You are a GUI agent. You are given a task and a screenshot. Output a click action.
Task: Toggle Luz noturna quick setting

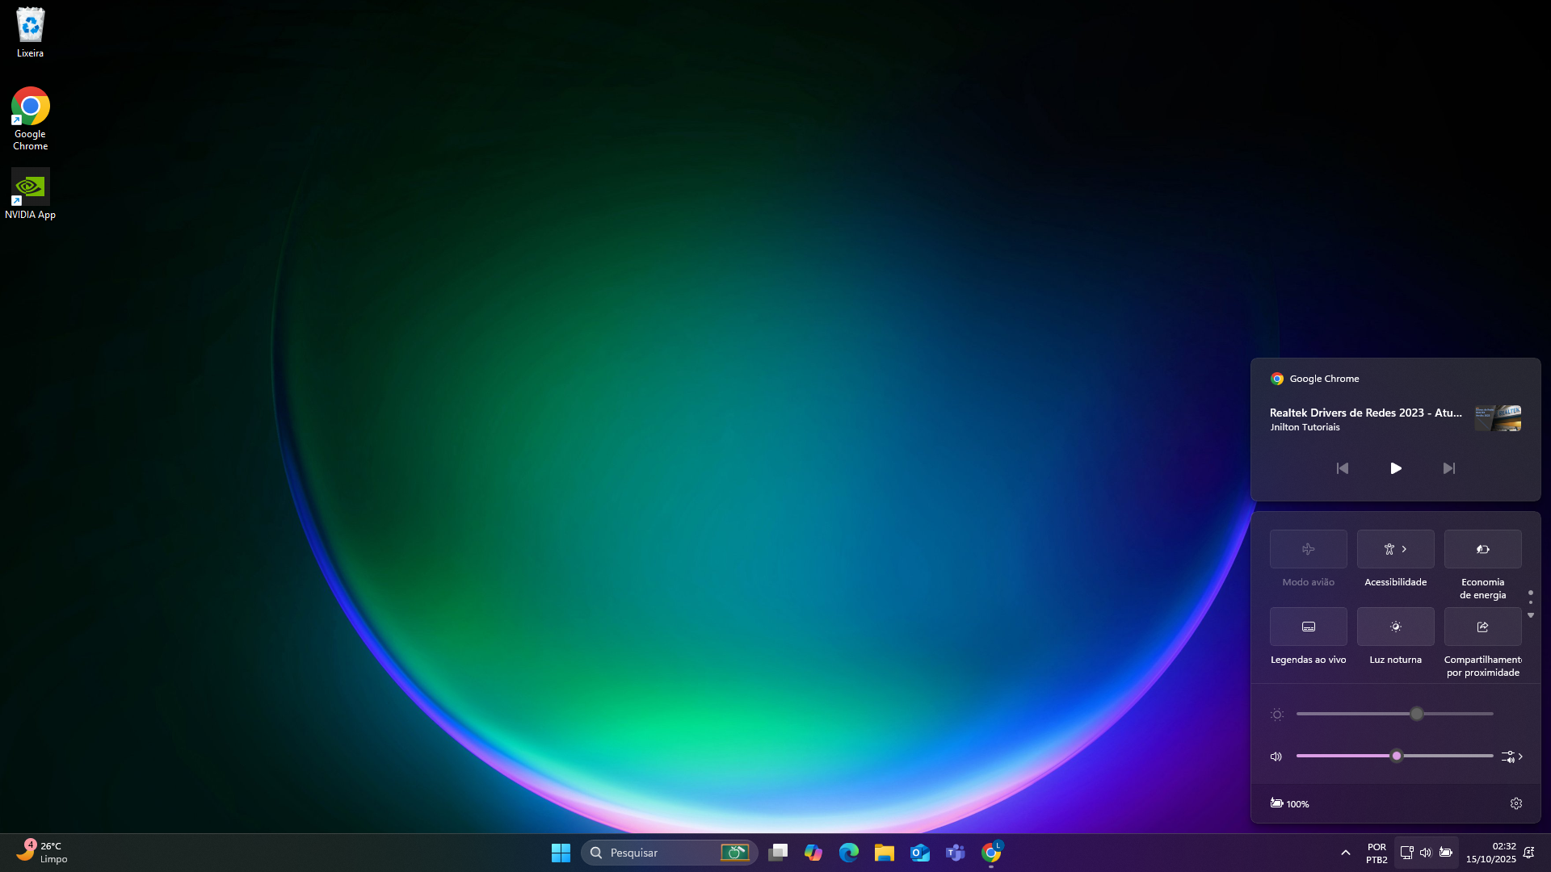coord(1395,627)
